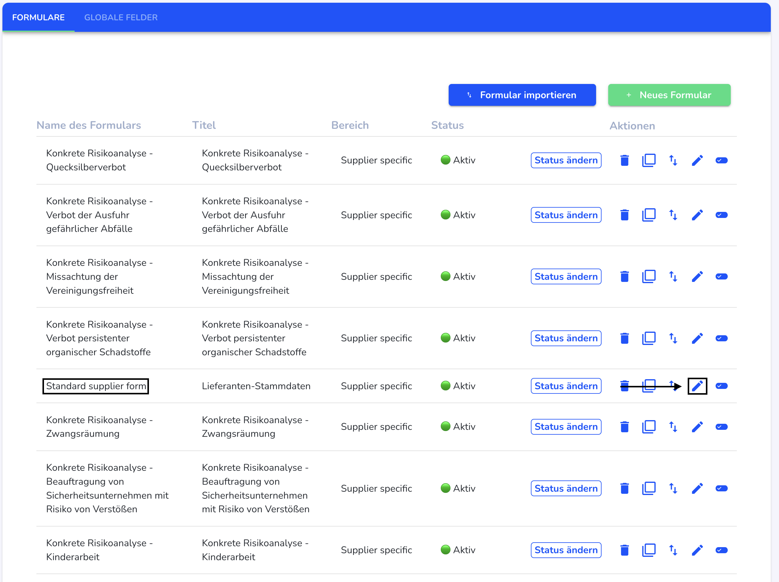Click up-down arrows icon in Quecksilberverbot row

coord(673,160)
